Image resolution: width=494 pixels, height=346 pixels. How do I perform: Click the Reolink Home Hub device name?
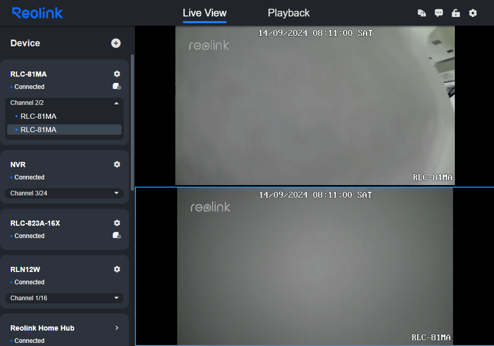click(x=42, y=328)
